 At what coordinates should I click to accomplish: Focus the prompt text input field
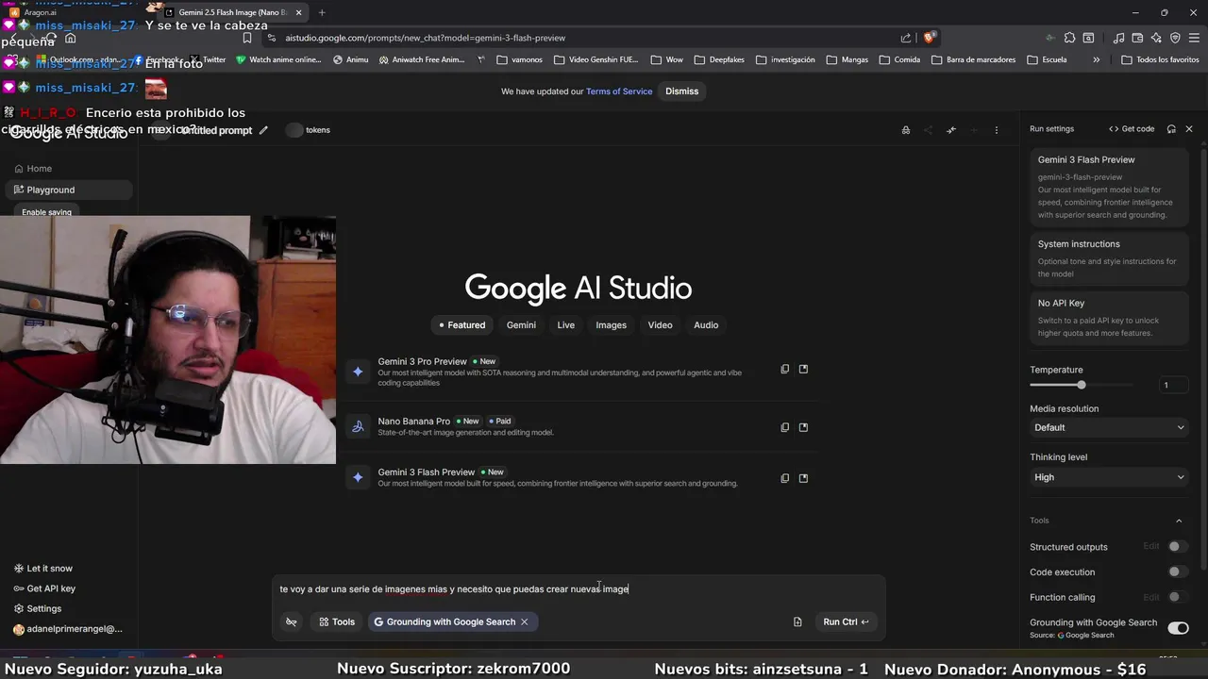579,588
